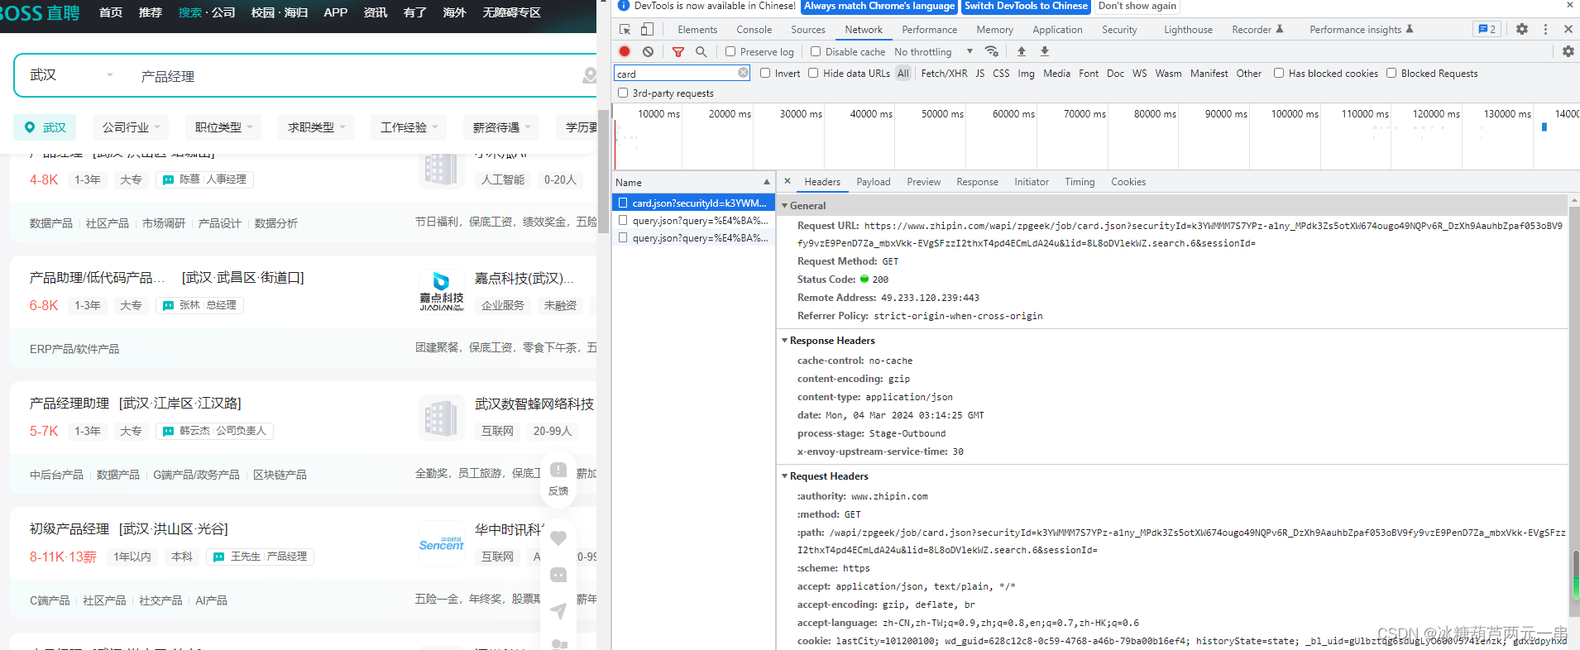Open the 2 issues badge
This screenshot has width=1580, height=650.
pos(1487,29)
